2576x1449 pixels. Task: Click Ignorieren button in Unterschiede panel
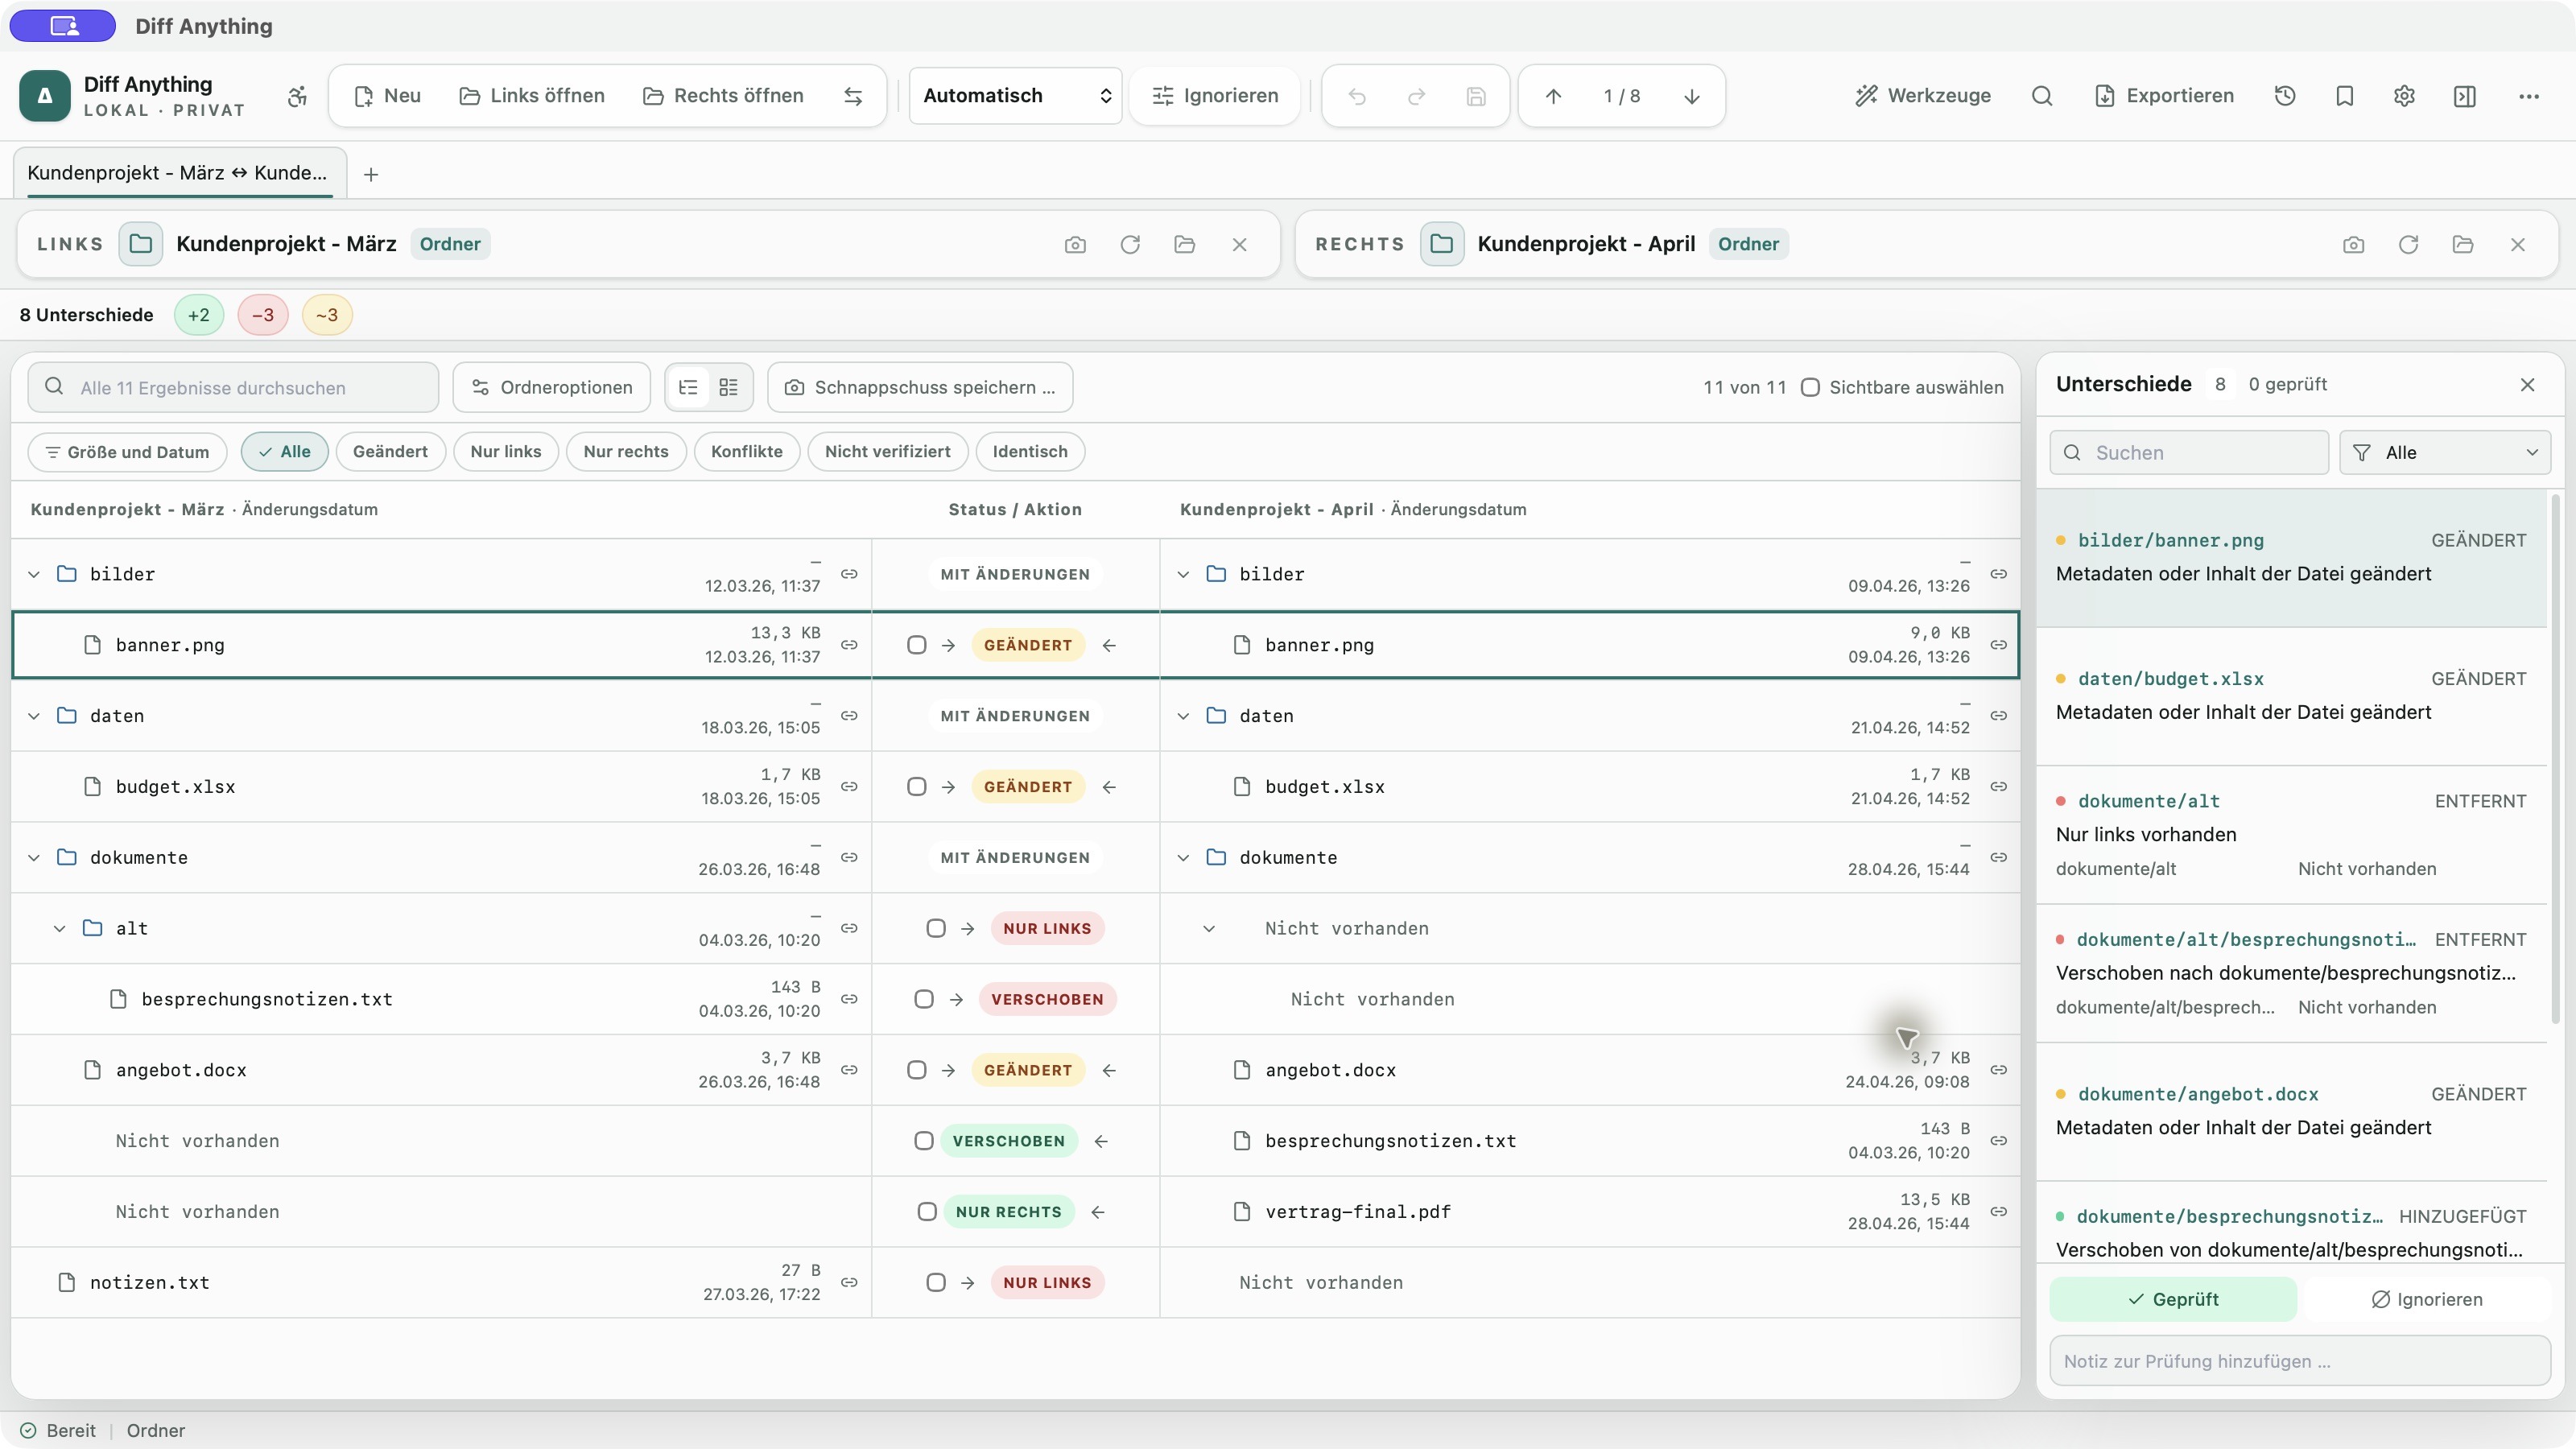tap(2427, 1299)
